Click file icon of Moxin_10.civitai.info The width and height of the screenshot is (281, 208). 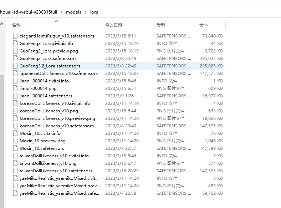[x=15, y=133]
